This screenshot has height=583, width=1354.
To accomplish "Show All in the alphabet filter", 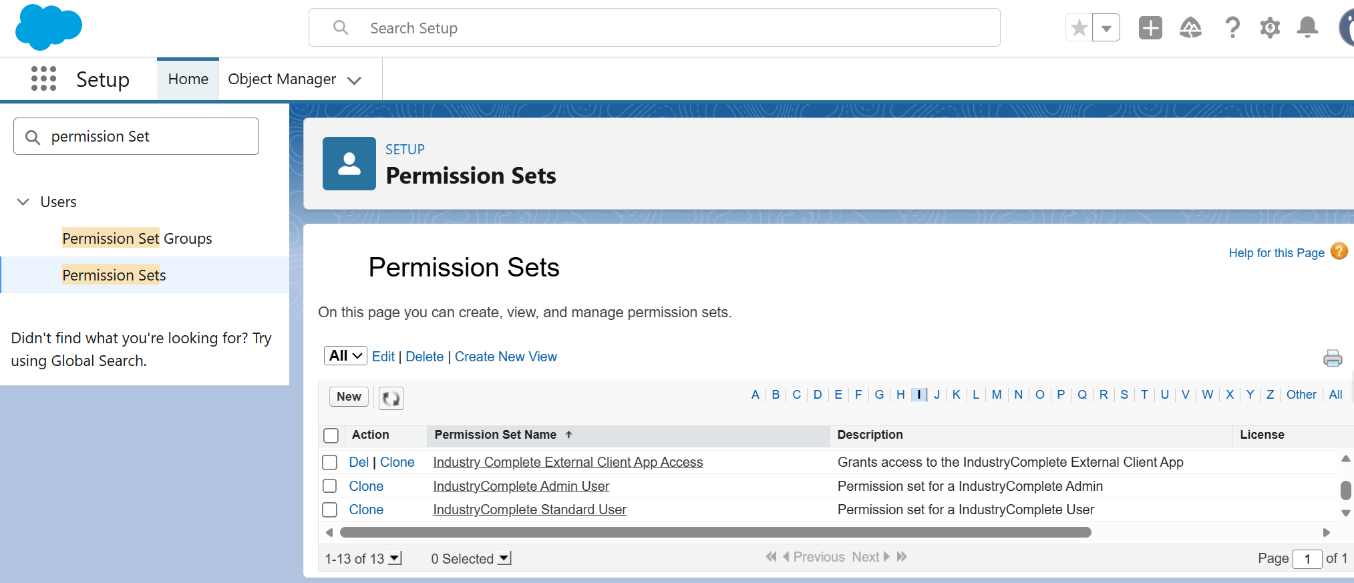I will pos(1335,395).
